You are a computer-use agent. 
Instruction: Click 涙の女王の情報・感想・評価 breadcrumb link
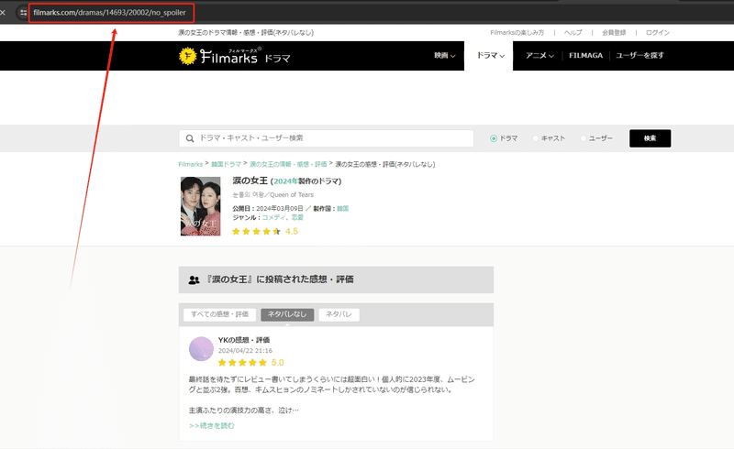click(288, 164)
